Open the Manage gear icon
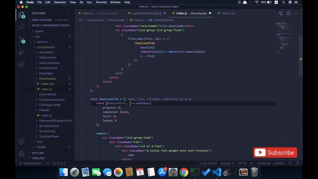Image resolution: width=318 pixels, height=179 pixels. [21, 154]
